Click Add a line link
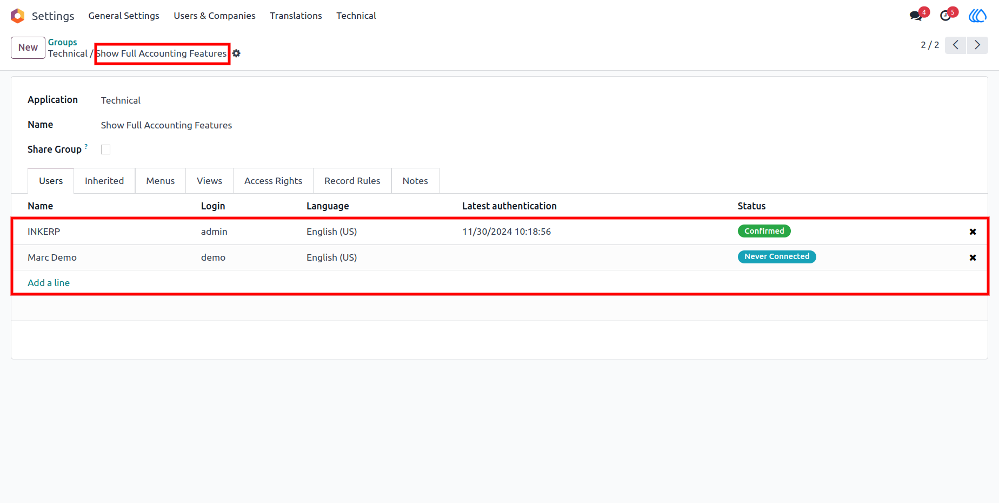 tap(49, 283)
